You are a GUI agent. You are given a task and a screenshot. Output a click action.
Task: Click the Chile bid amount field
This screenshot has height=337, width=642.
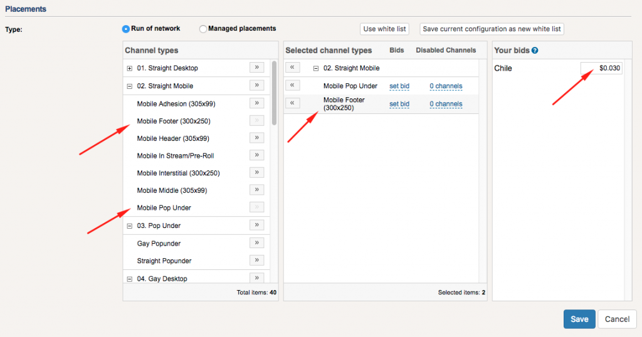(601, 68)
